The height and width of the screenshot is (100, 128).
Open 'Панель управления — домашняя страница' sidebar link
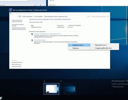point(17,21)
